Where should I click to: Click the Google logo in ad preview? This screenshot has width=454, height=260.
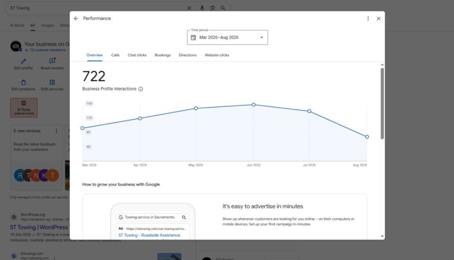(x=121, y=217)
